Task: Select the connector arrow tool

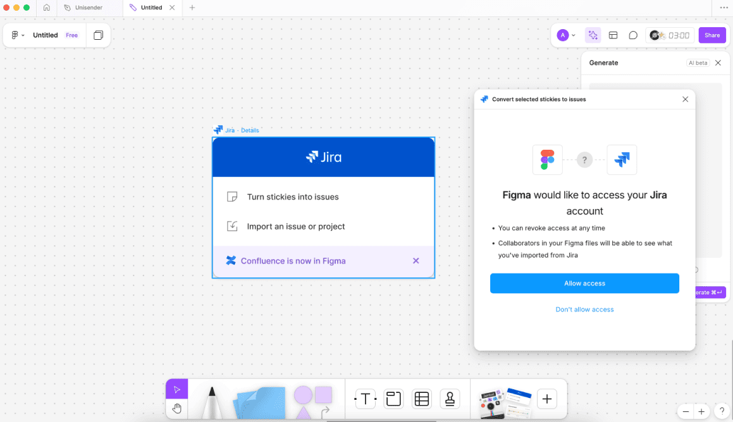Action: point(325,412)
